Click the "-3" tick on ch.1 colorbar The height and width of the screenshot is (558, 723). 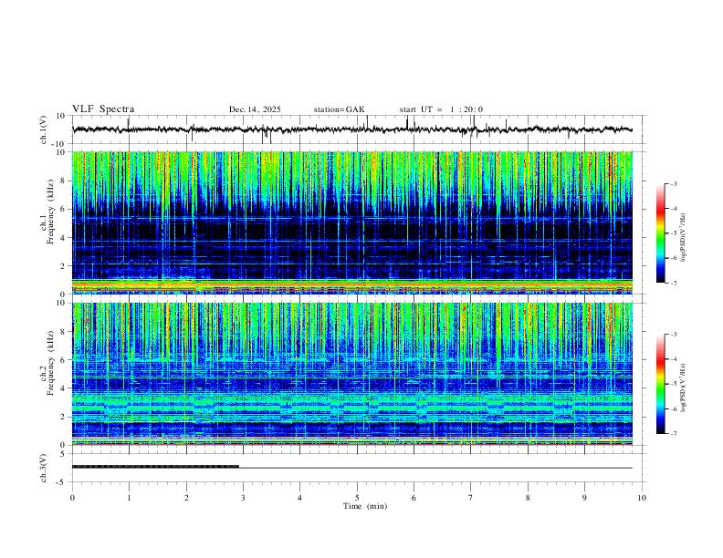(x=674, y=183)
